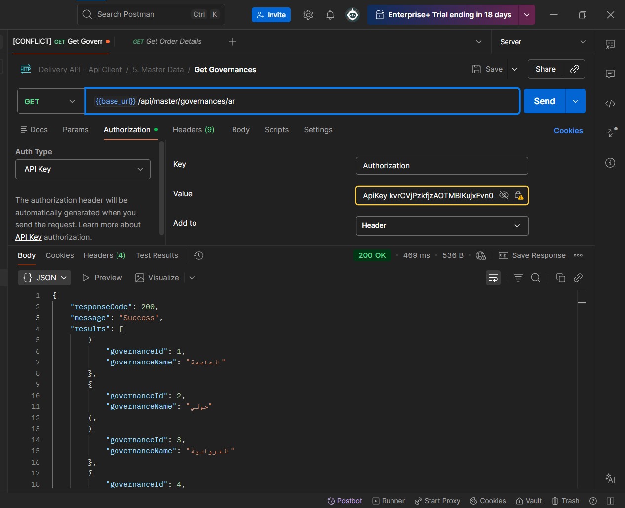This screenshot has height=508, width=625.
Task: Open the Docs tab
Action: (x=34, y=130)
